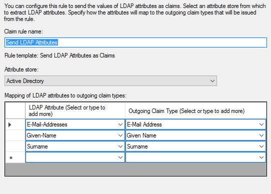271x194 pixels.
Task: Expand the Given Name outgoing claim dropdown
Action: [261, 135]
